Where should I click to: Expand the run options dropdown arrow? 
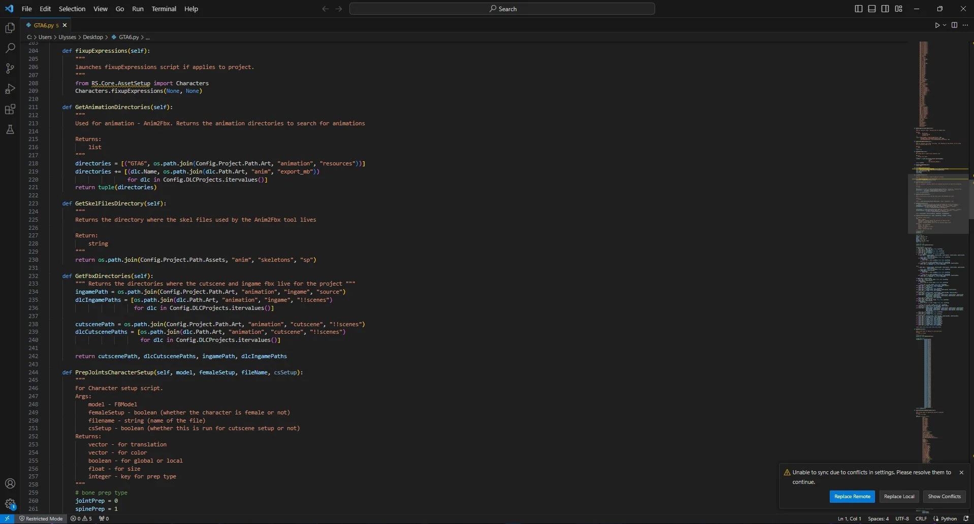coord(945,25)
